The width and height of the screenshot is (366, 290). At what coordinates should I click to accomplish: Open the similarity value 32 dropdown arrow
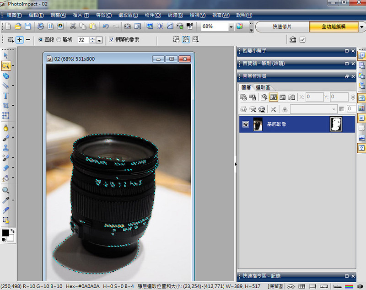(99, 40)
